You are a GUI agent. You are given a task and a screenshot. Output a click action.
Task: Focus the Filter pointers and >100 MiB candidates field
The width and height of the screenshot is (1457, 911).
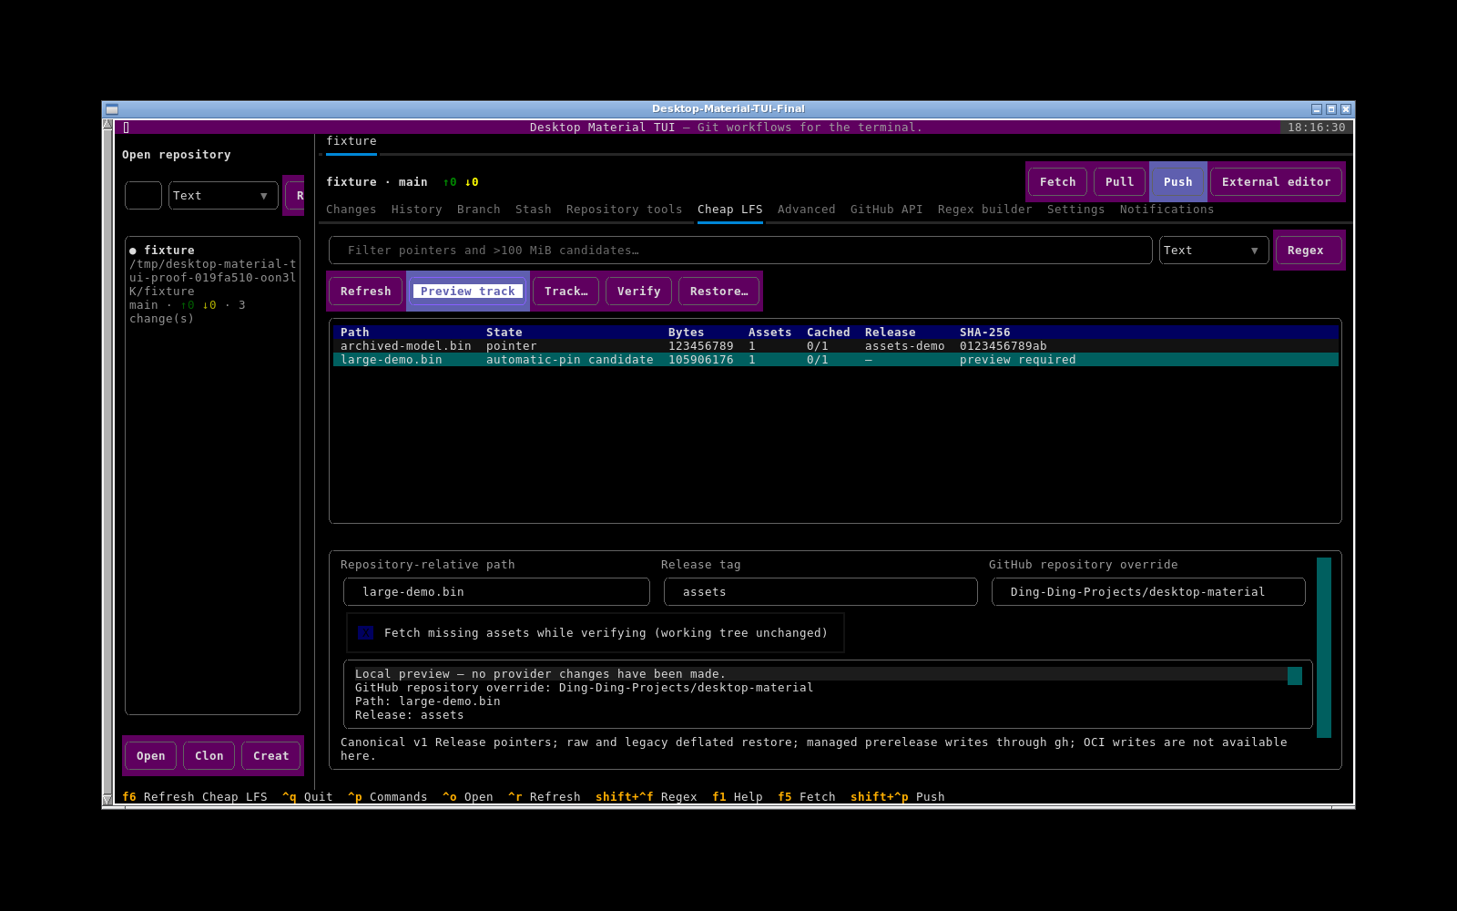pos(740,251)
